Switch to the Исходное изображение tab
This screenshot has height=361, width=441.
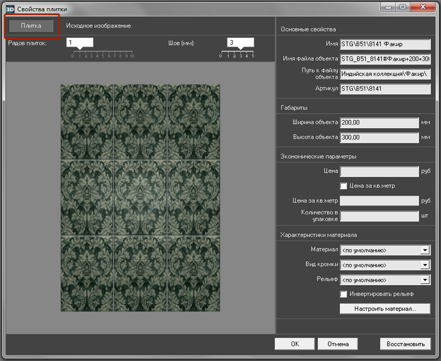pyautogui.click(x=98, y=26)
